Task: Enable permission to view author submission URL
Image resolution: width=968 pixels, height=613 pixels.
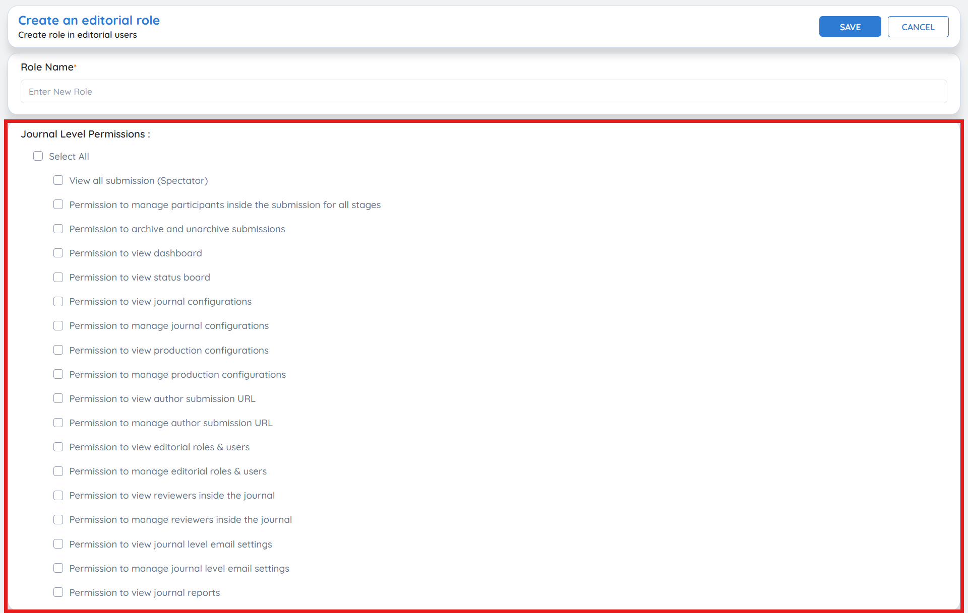Action: [x=58, y=398]
